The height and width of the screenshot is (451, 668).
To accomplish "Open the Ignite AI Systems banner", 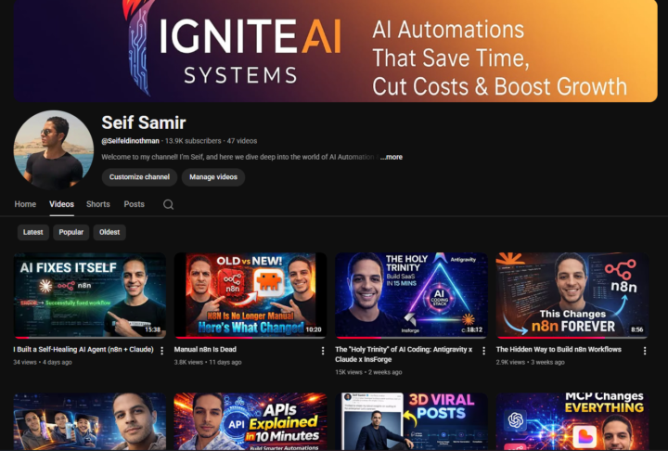I will pos(335,51).
